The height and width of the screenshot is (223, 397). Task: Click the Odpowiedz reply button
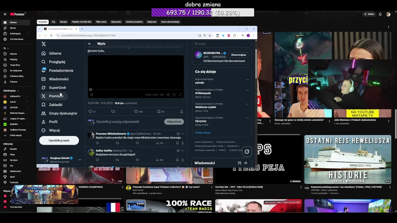click(174, 122)
